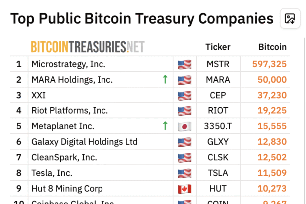Viewport: 306px width, 204px height.
Task: Click green up arrow on Metaplanet row
Action: (x=165, y=126)
